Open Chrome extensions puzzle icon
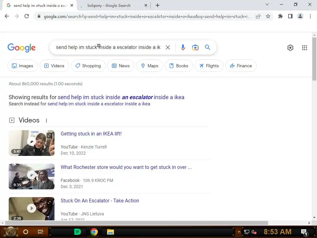317x238 pixels. (280, 16)
